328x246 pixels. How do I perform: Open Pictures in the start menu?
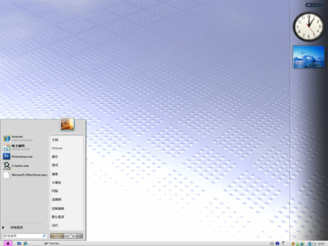pos(57,148)
